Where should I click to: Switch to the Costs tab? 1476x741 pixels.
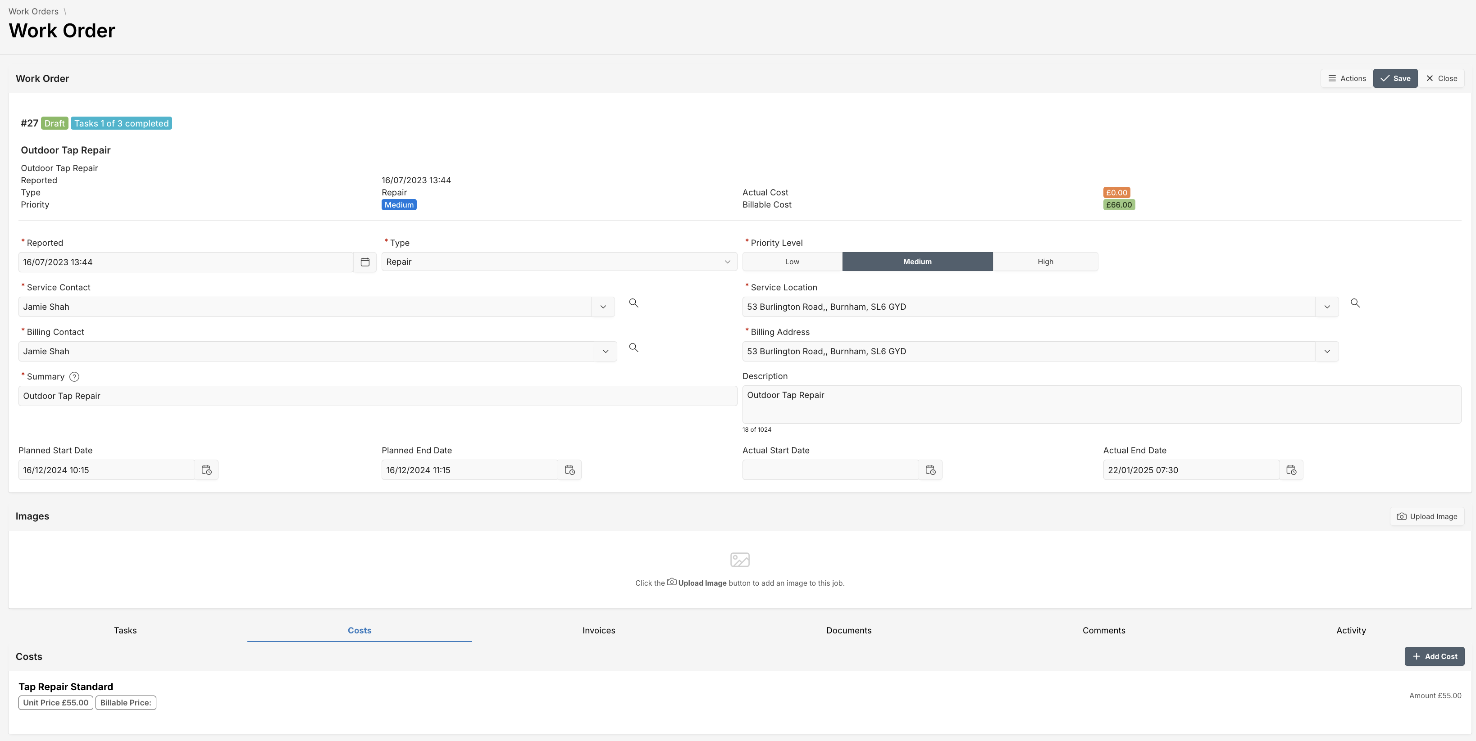tap(359, 630)
